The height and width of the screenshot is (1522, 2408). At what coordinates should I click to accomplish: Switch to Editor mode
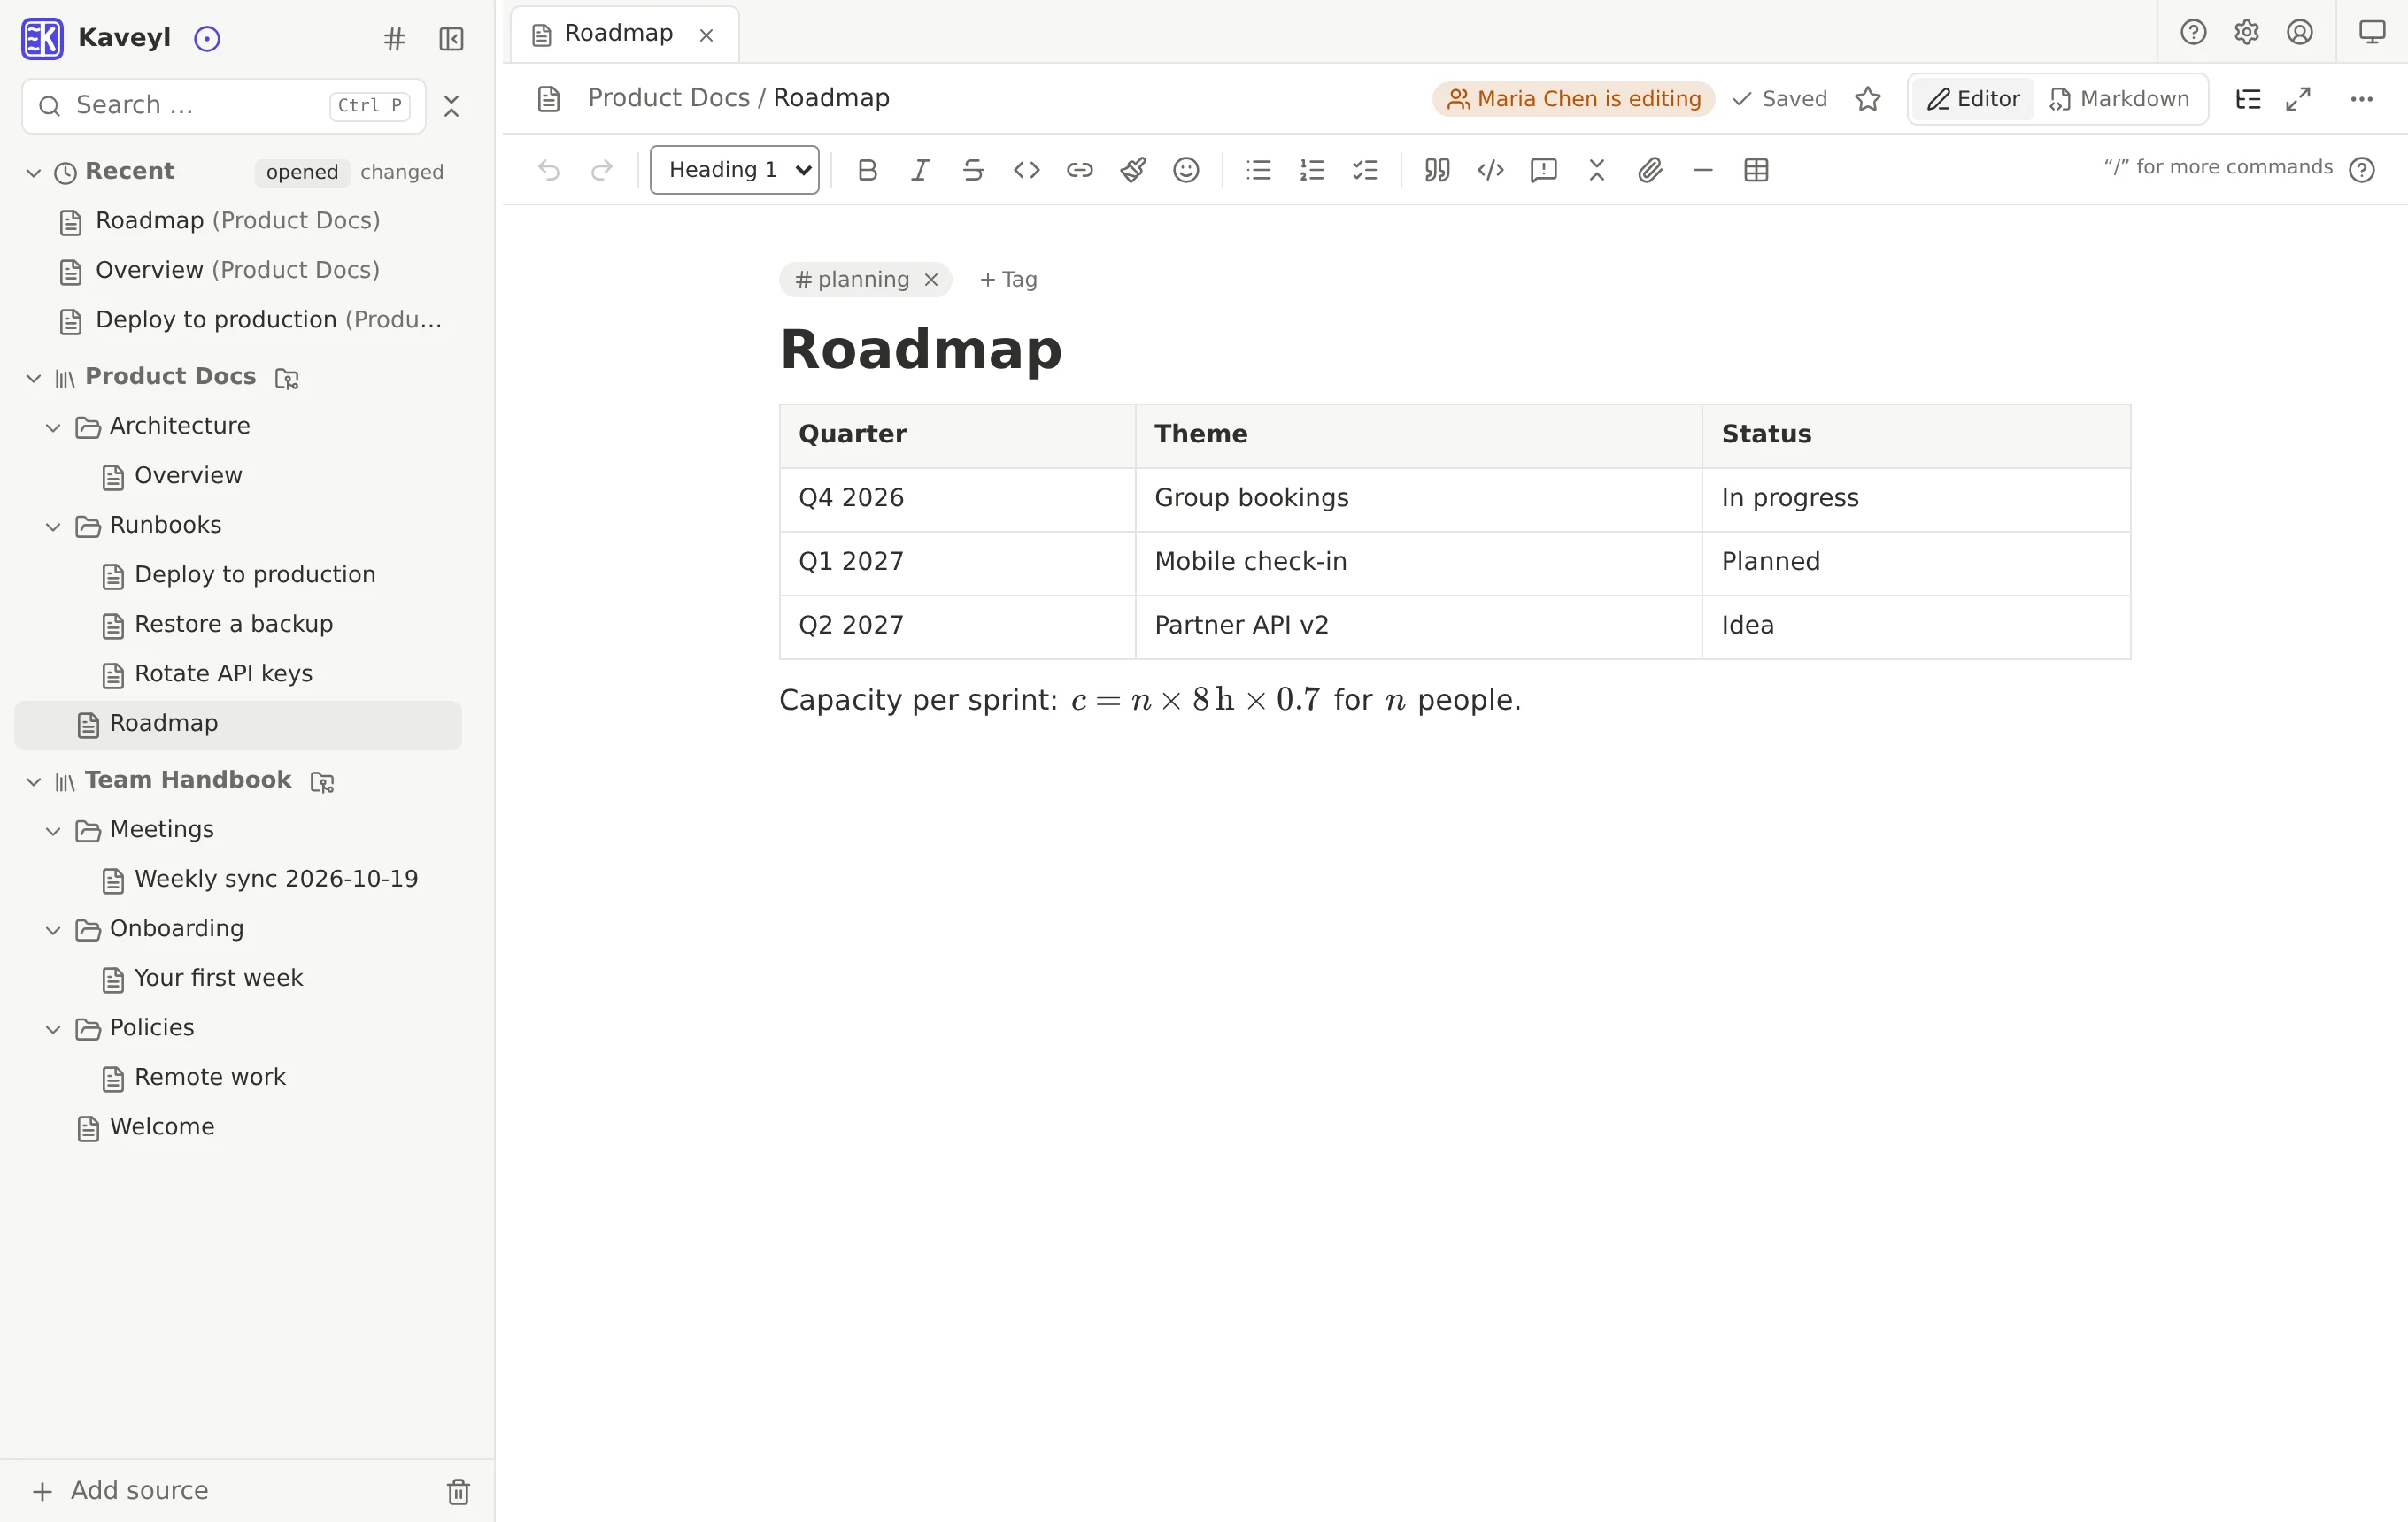click(x=1973, y=99)
